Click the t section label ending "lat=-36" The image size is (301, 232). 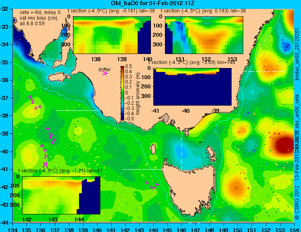(x=203, y=11)
